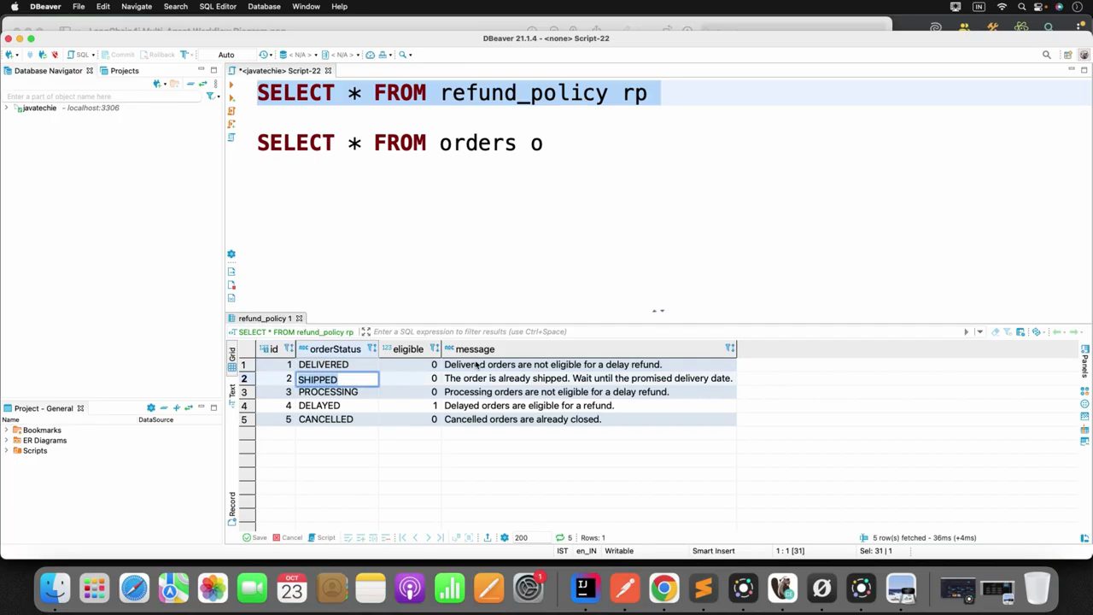The height and width of the screenshot is (615, 1093).
Task: Open eligible column filter icon
Action: tap(434, 348)
